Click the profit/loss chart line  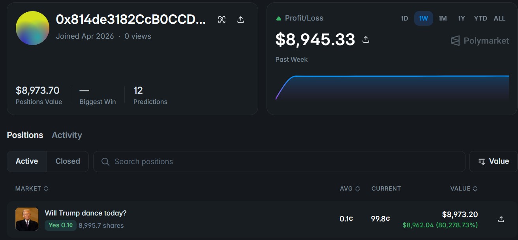(x=395, y=76)
